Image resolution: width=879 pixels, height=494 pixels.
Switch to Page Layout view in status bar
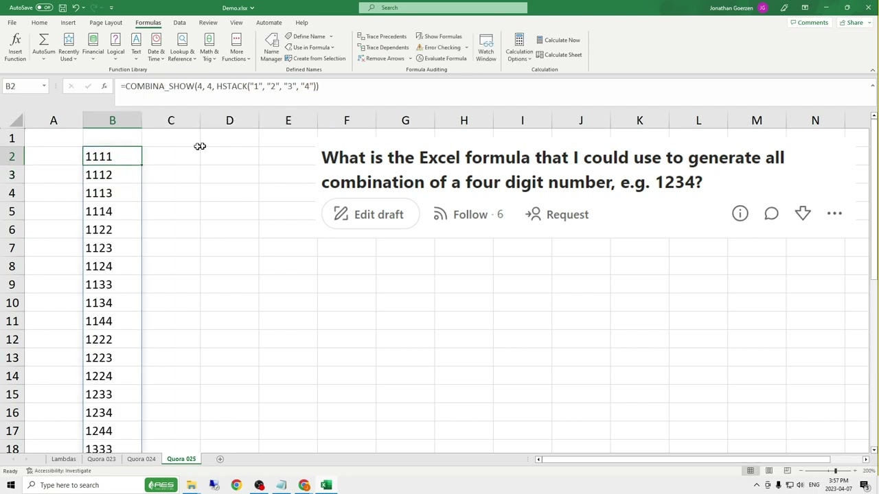769,471
